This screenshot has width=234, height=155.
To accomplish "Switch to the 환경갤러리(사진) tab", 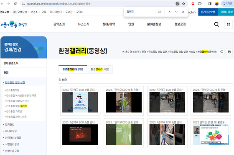I will [100, 70].
